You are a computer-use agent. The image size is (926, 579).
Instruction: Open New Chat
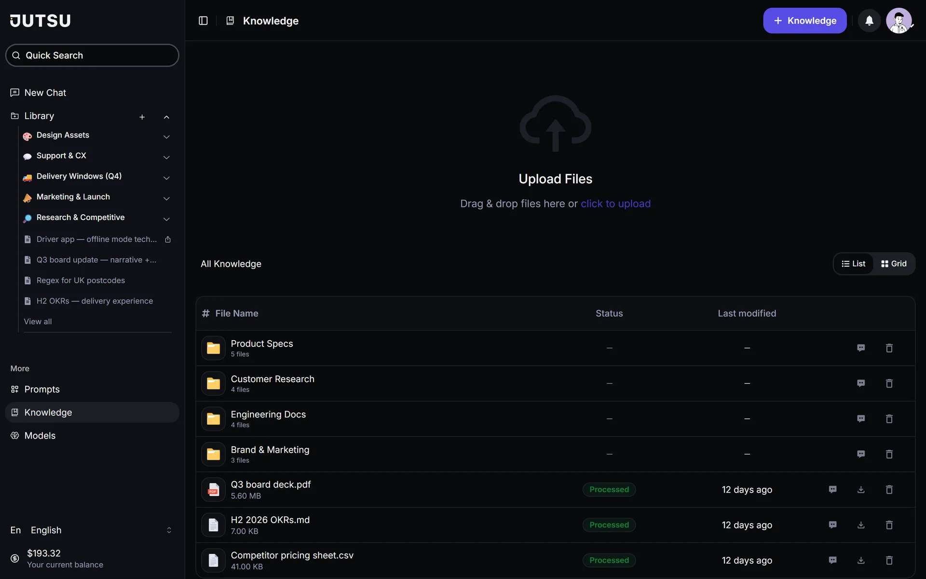pyautogui.click(x=92, y=93)
